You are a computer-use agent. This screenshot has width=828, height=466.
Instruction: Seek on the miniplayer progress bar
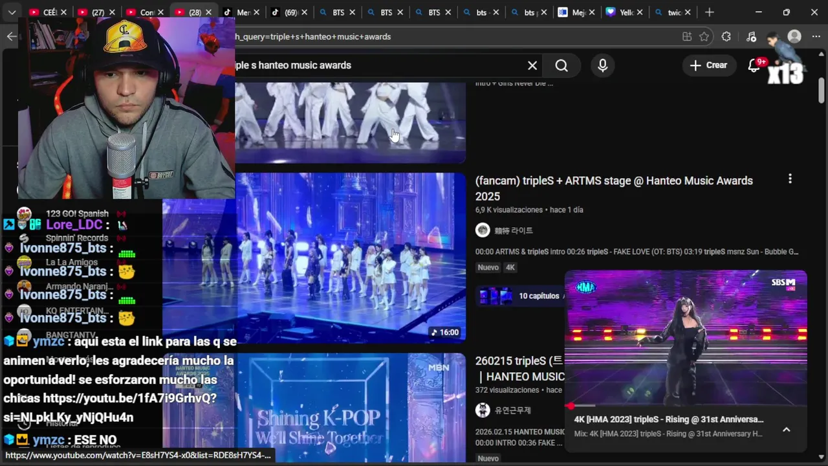coord(686,406)
